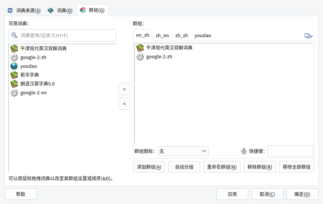Switch to 词典来源(S) tab
323x204 pixels.
click(24, 10)
